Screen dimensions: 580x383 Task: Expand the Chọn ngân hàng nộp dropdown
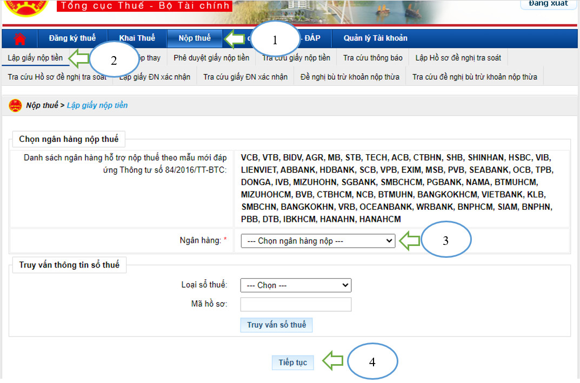coord(318,241)
